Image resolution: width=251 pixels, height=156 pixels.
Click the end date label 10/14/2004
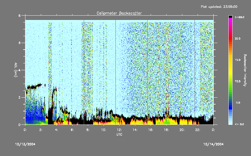pyautogui.click(x=213, y=144)
